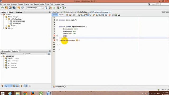
Task: Collapse sqlconnection node in Navigator tree
Action: [x=1, y=56]
